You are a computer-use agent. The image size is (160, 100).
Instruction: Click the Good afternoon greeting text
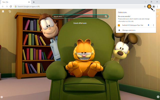[x=80, y=23]
